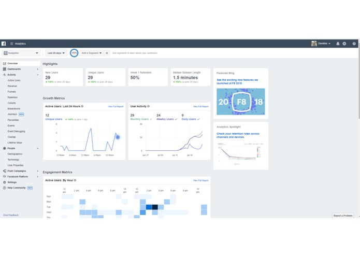Click the Facebook Platform icon
The image size is (360, 256).
[4, 177]
